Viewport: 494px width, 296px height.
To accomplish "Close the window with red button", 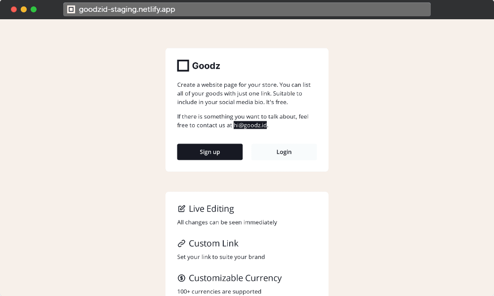I will click(14, 9).
